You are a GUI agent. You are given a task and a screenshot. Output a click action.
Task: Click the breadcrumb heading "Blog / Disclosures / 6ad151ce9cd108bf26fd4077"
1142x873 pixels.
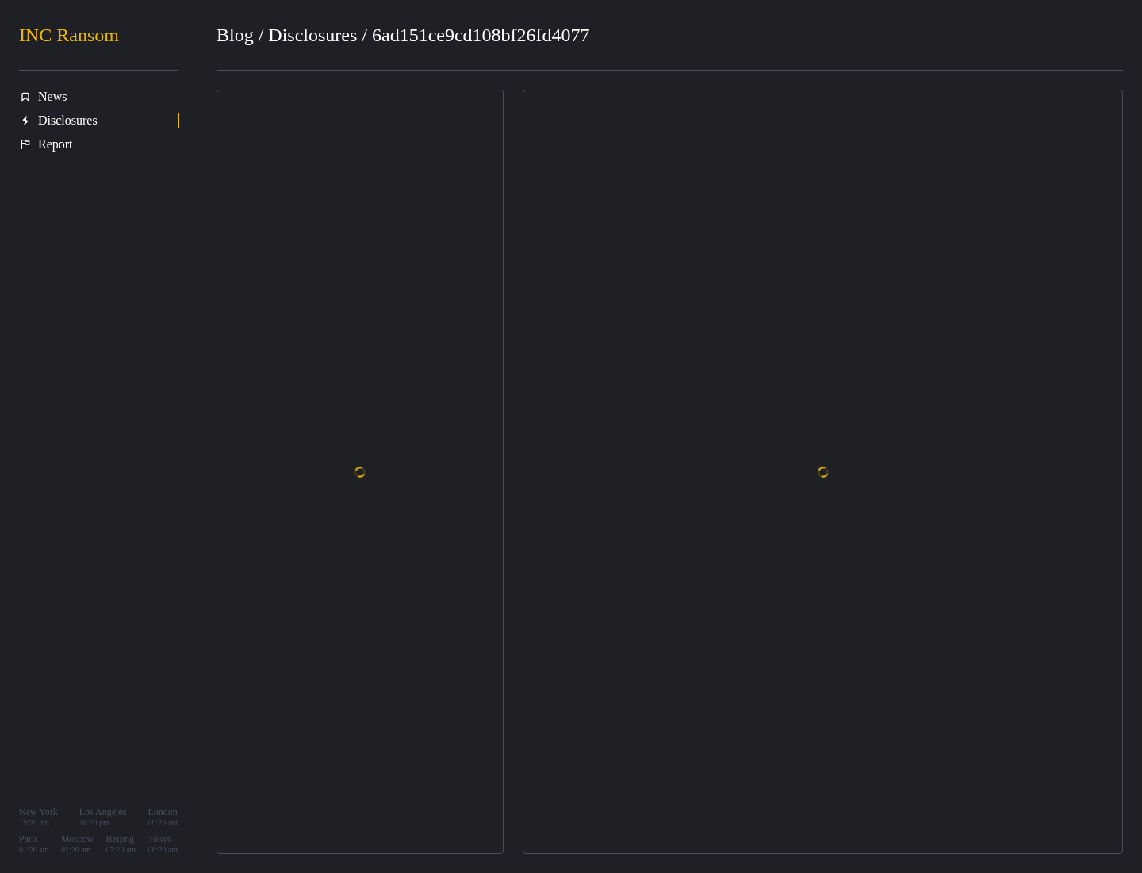point(403,35)
